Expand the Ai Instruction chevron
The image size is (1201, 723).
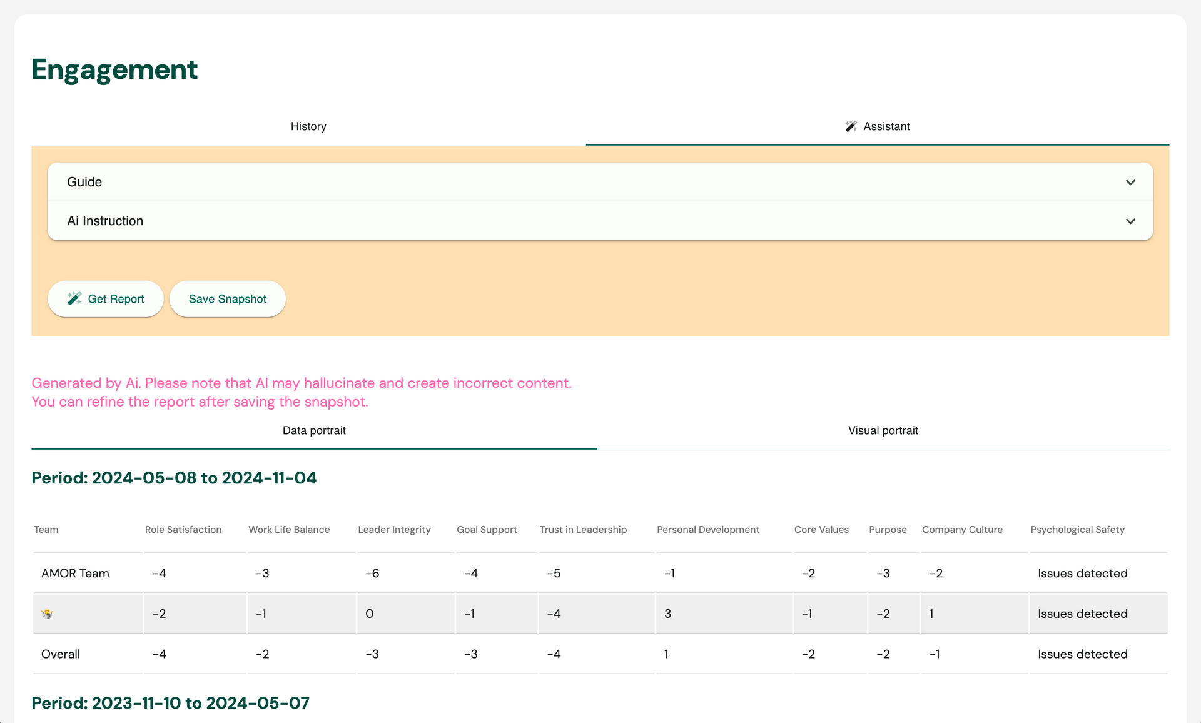click(x=1130, y=221)
